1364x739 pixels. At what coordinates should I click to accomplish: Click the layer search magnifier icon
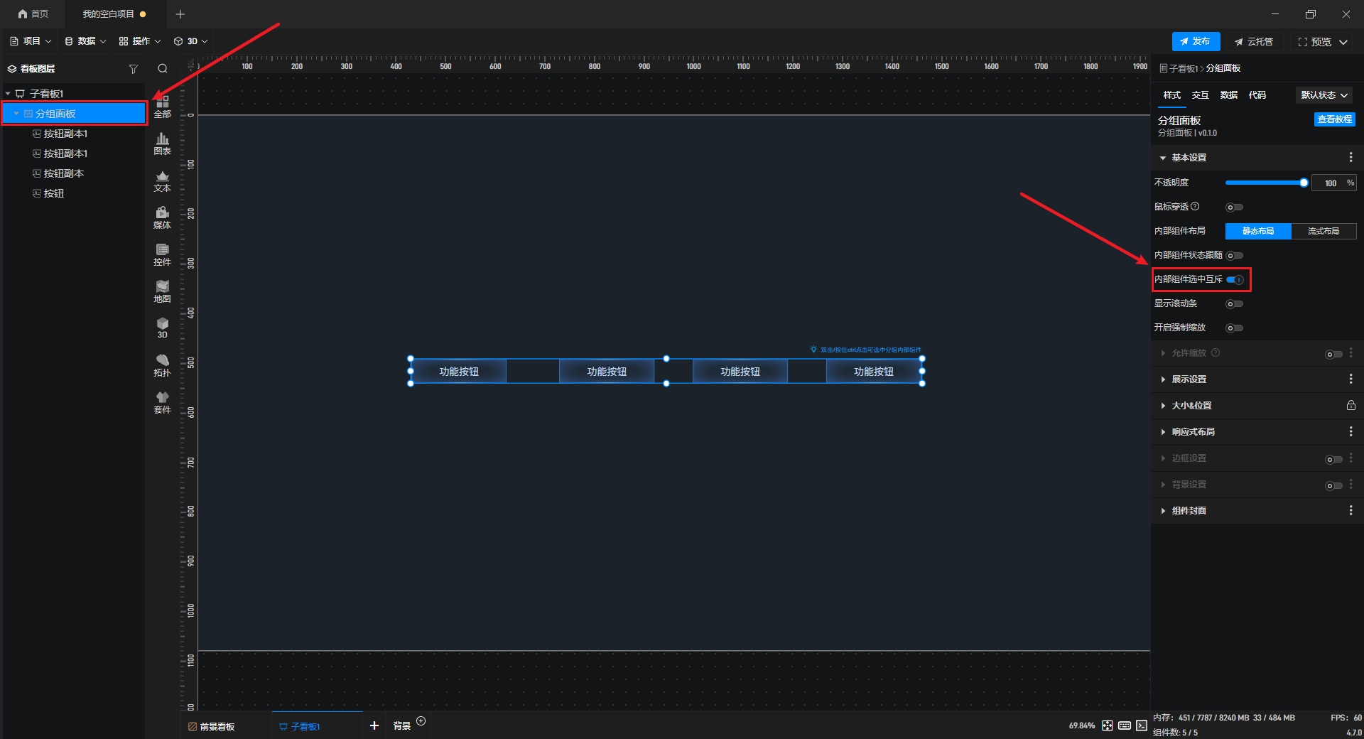[163, 69]
